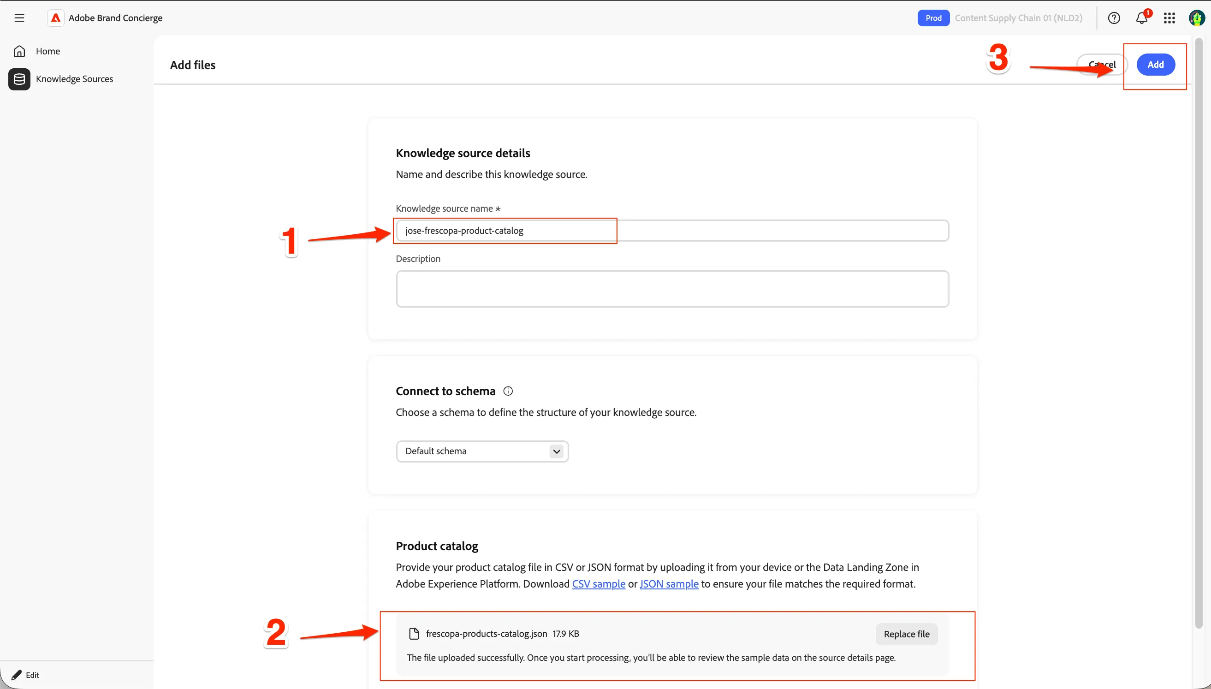Viewport: 1211px width, 689px height.
Task: Click the Add button
Action: click(1155, 65)
